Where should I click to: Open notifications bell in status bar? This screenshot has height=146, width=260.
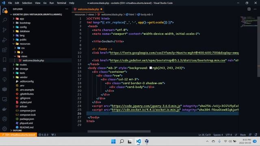pyautogui.click(x=256, y=135)
